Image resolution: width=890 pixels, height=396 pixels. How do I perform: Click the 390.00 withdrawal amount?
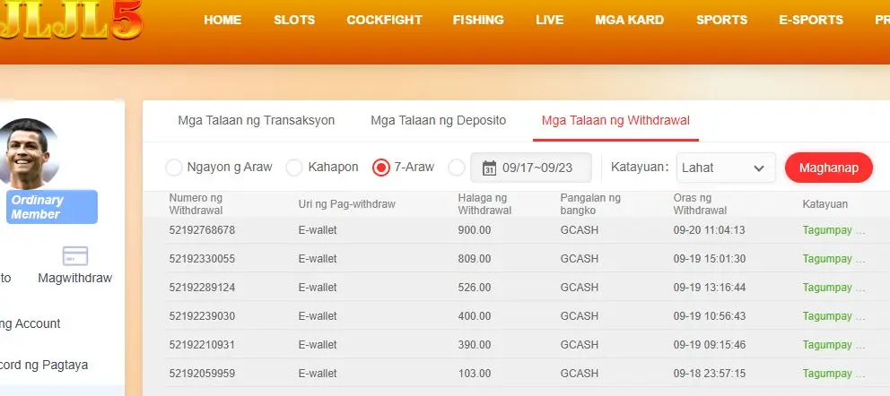click(475, 345)
